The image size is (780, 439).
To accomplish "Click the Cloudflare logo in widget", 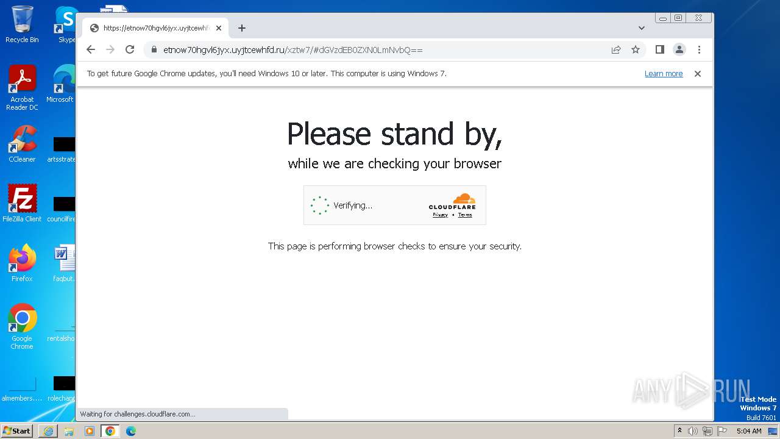I will point(452,202).
